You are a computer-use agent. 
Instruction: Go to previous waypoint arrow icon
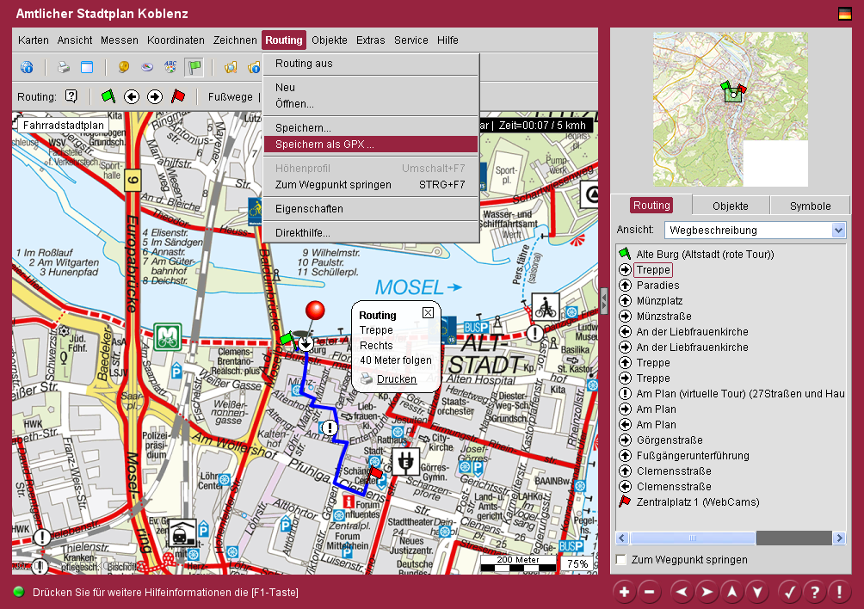coord(132,96)
